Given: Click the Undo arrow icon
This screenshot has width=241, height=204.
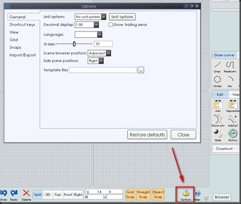Looking at the screenshot, I should pyautogui.click(x=4, y=193).
